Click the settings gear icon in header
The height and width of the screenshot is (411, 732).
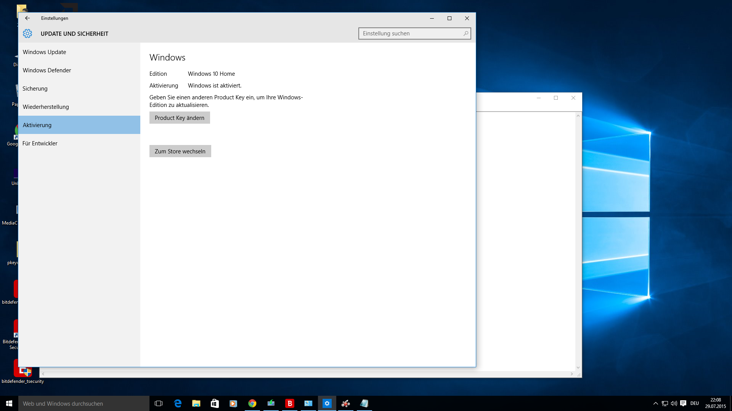click(27, 33)
